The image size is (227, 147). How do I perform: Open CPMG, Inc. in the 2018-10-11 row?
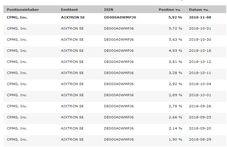click(17, 73)
